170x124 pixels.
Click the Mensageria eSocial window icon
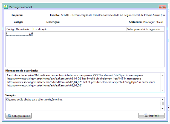click(x=6, y=7)
